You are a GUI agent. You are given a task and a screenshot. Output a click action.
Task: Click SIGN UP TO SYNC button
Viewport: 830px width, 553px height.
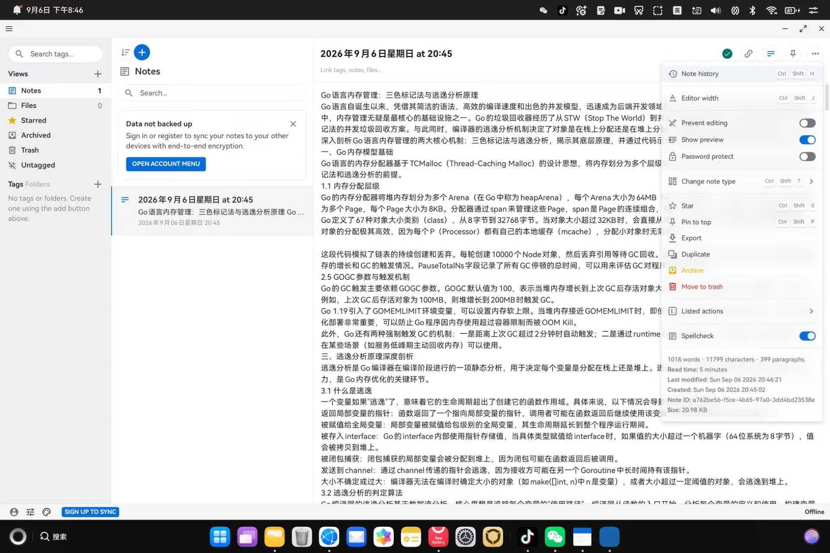[90, 512]
